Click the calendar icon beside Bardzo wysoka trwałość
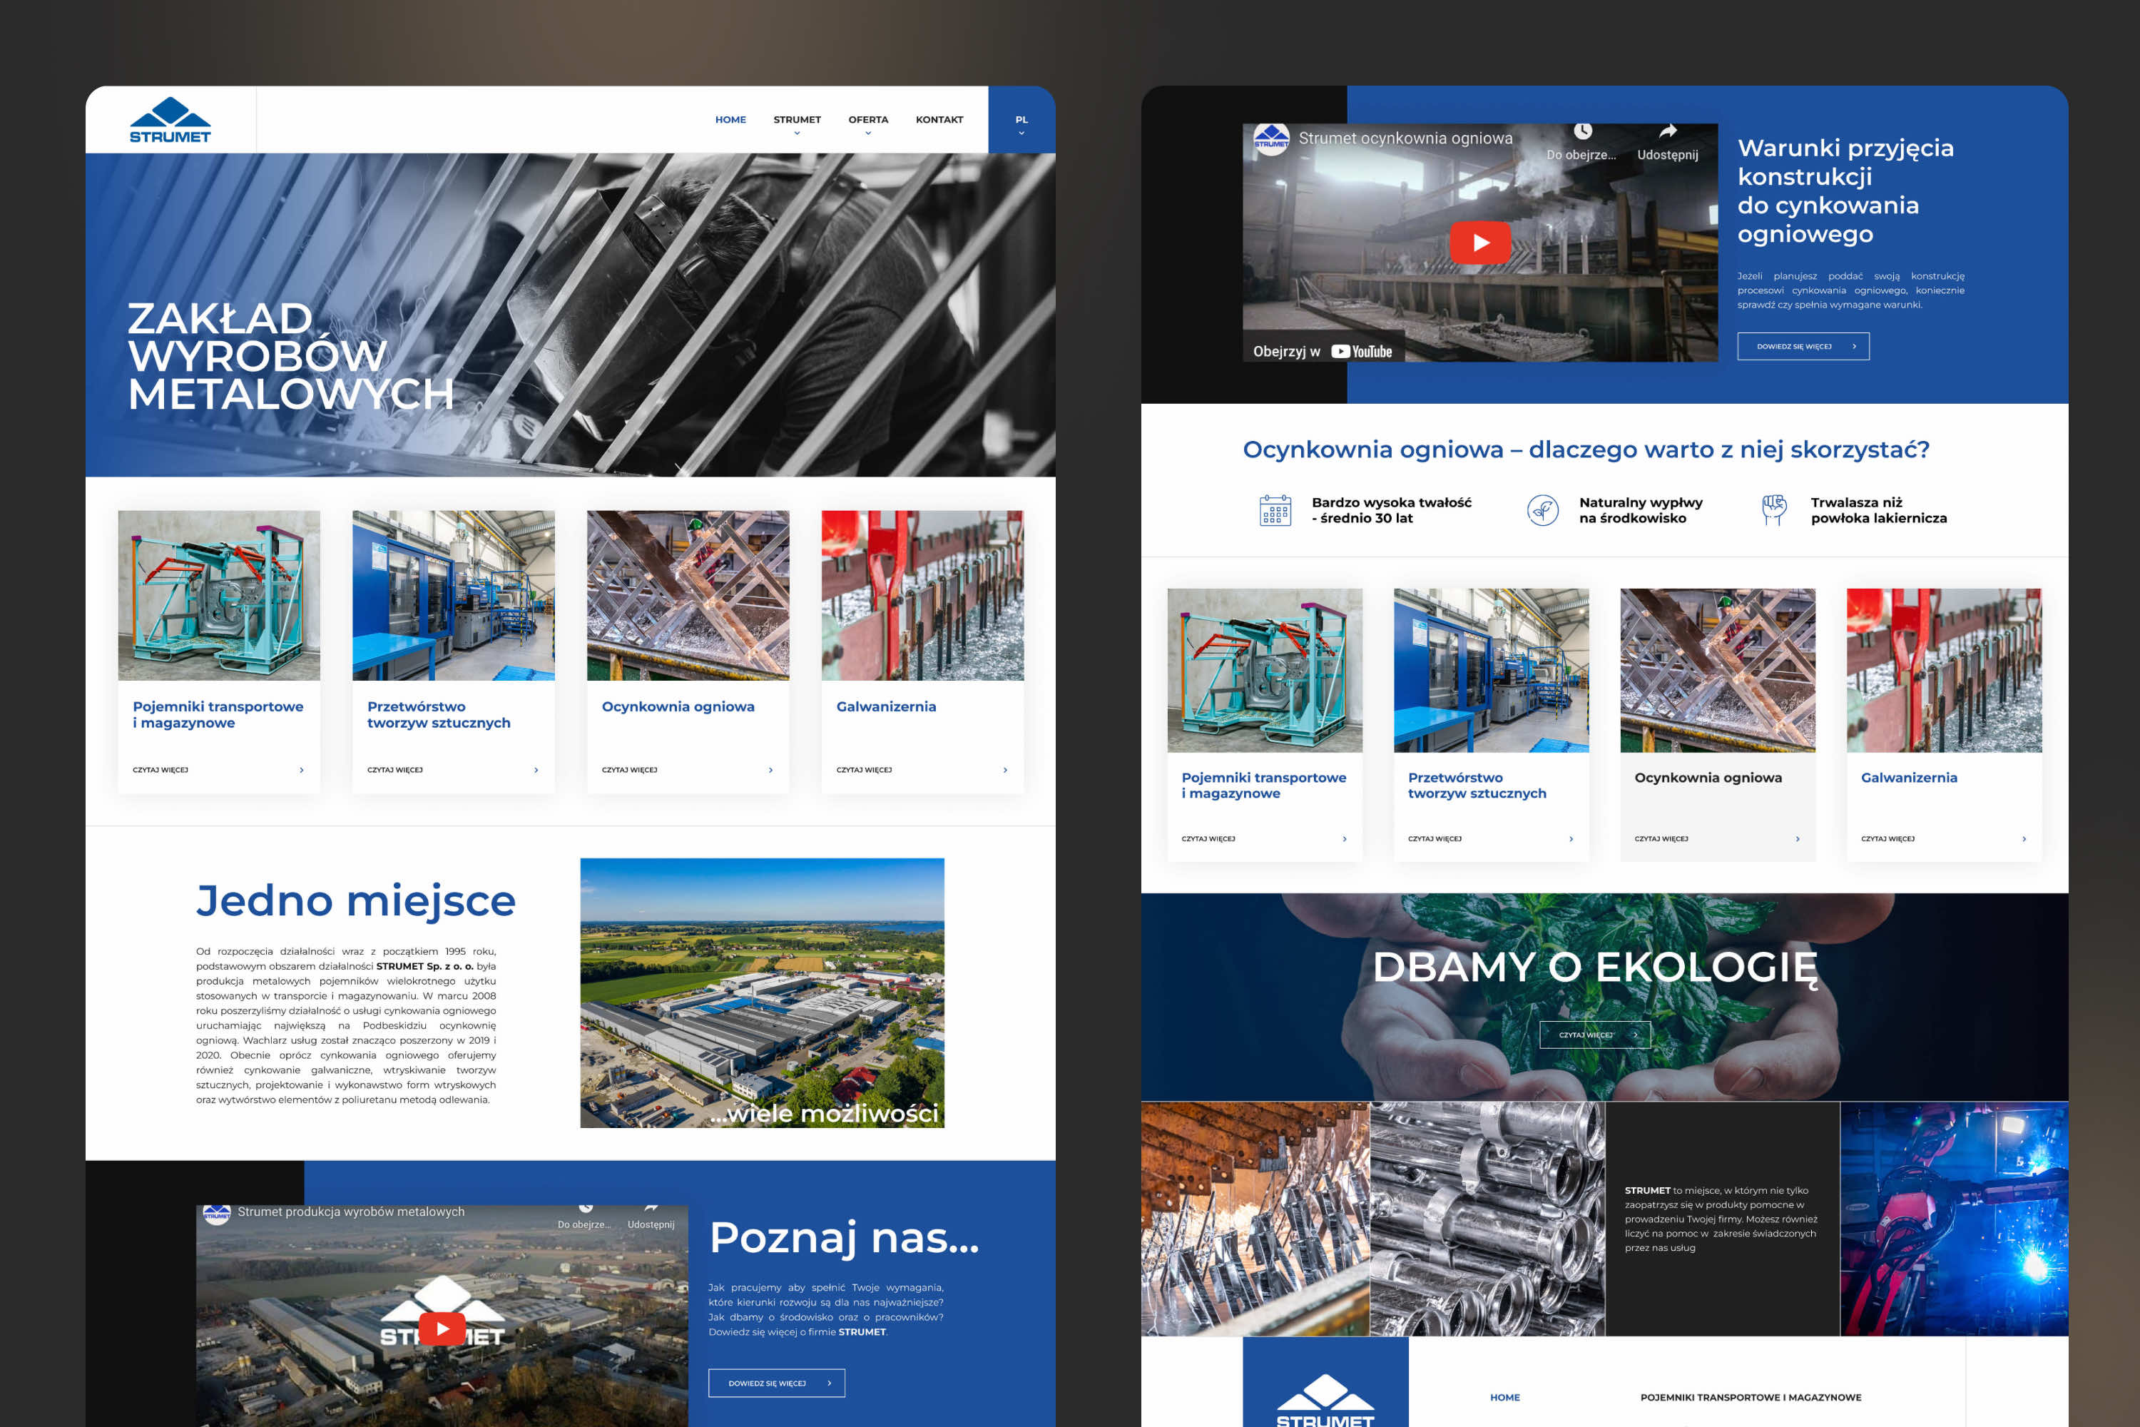This screenshot has height=1427, width=2140. 1275,511
